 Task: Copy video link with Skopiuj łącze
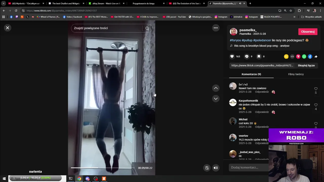click(x=306, y=65)
